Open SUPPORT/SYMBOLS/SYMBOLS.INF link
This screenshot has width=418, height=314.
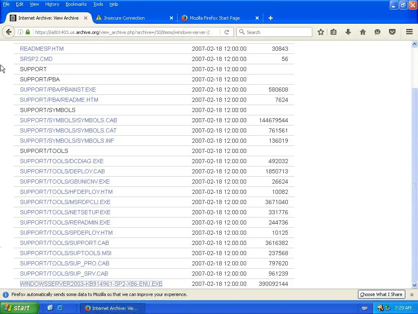[67, 141]
